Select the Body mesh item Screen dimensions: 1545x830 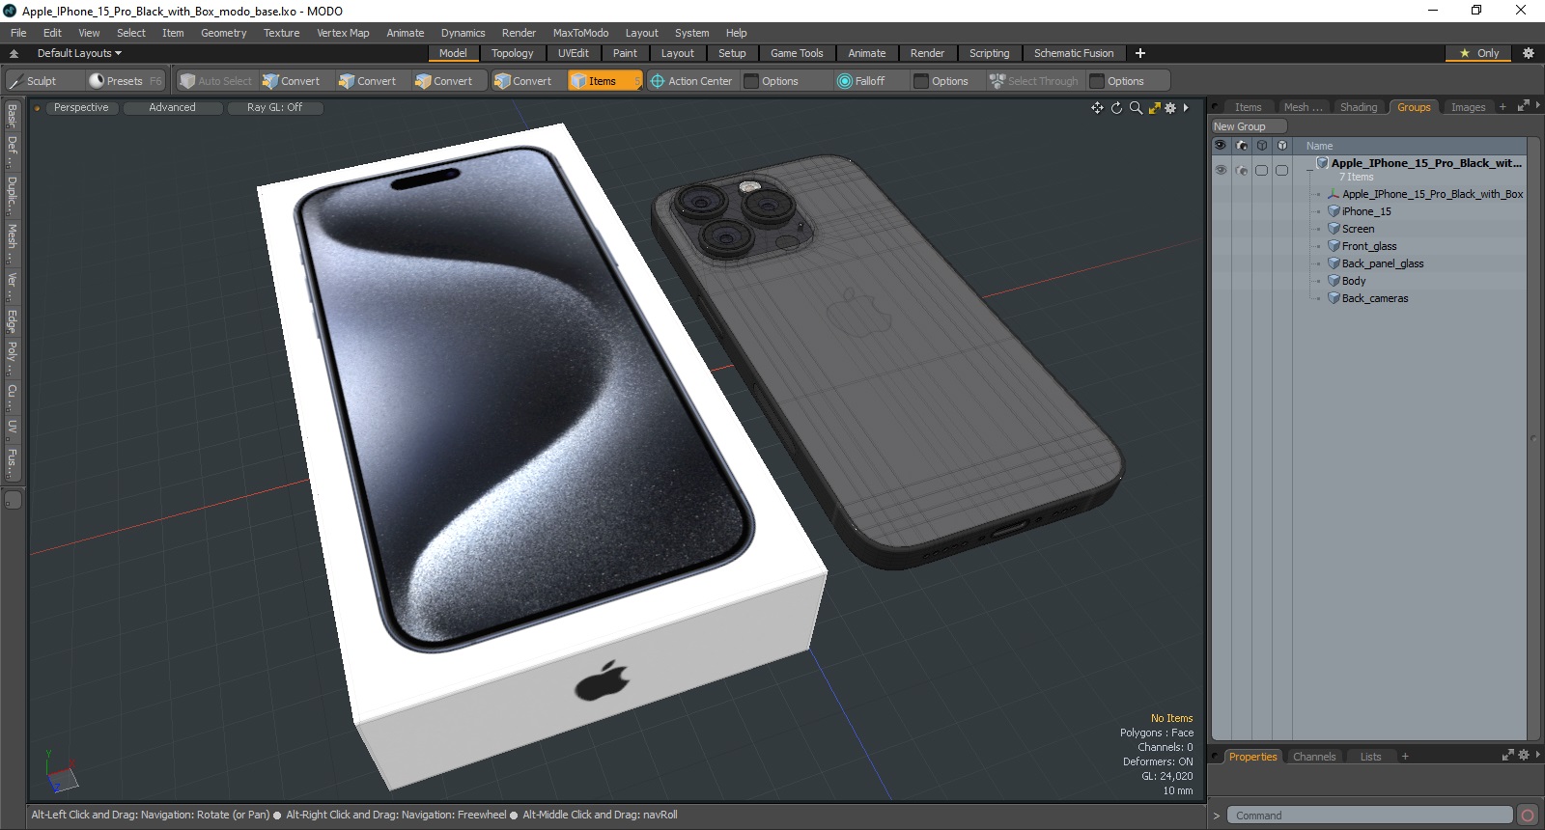pyautogui.click(x=1353, y=281)
